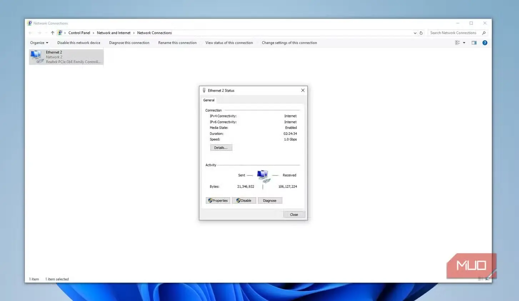Navigate to Control Panel breadcrumb
Screen dimensions: 519x301
[79, 33]
